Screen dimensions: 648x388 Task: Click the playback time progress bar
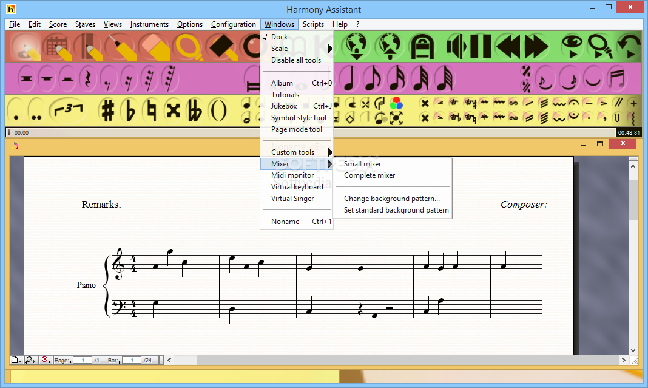tap(310, 132)
